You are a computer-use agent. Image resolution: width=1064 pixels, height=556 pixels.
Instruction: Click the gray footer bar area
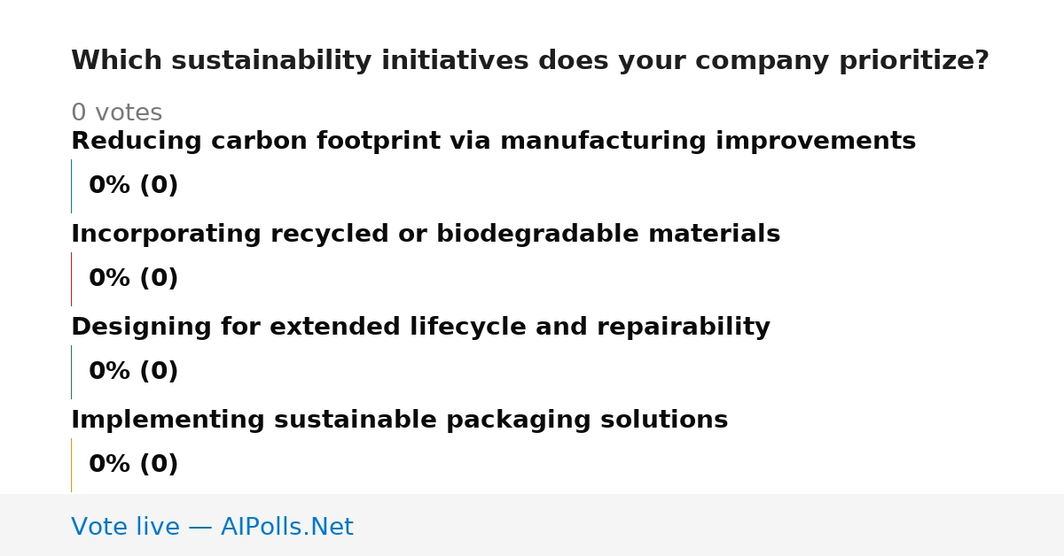[532, 525]
